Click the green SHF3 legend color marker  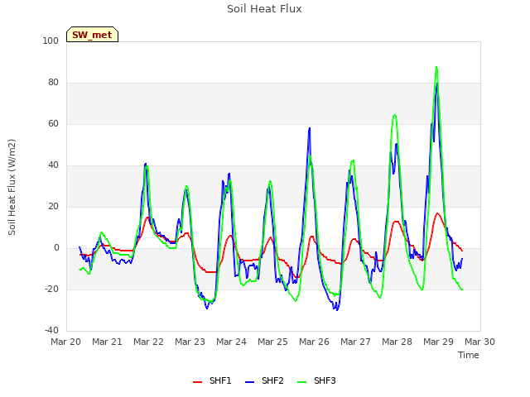click(x=301, y=382)
